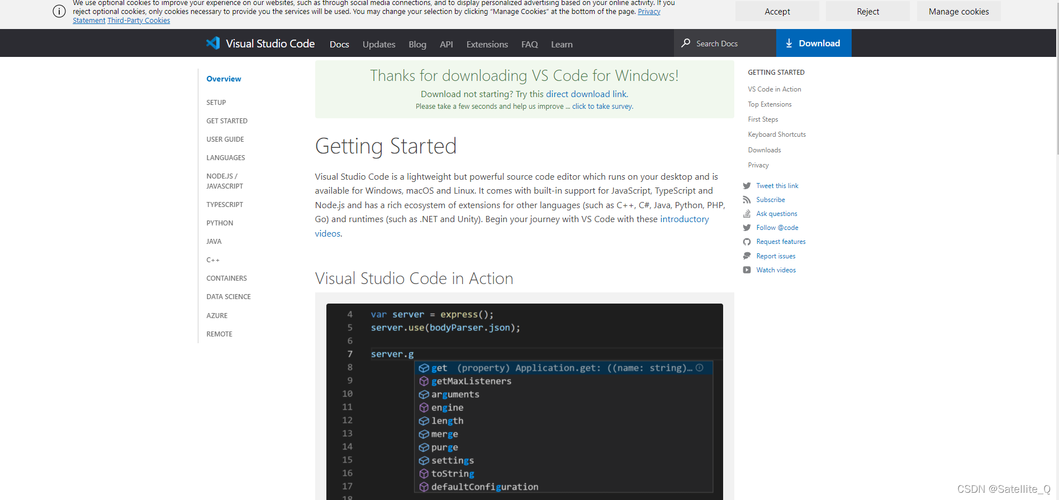Open Manage cookies settings
The height and width of the screenshot is (500, 1059).
pyautogui.click(x=958, y=11)
